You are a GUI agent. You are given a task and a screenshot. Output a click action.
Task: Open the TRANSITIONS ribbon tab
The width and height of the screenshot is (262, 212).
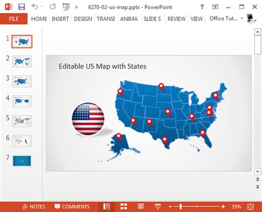click(106, 19)
